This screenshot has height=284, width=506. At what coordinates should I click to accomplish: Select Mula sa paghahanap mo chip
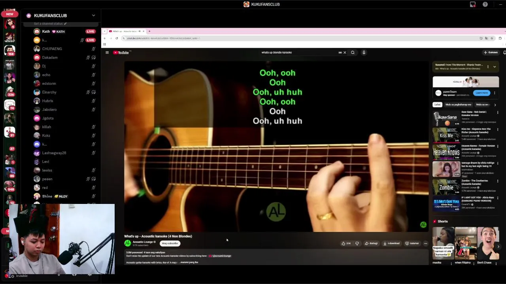point(458,105)
